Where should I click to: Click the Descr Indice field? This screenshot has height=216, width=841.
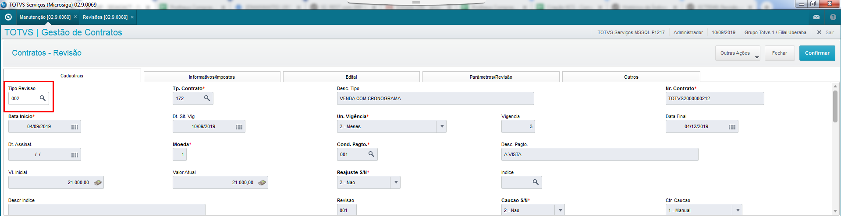[106, 209]
